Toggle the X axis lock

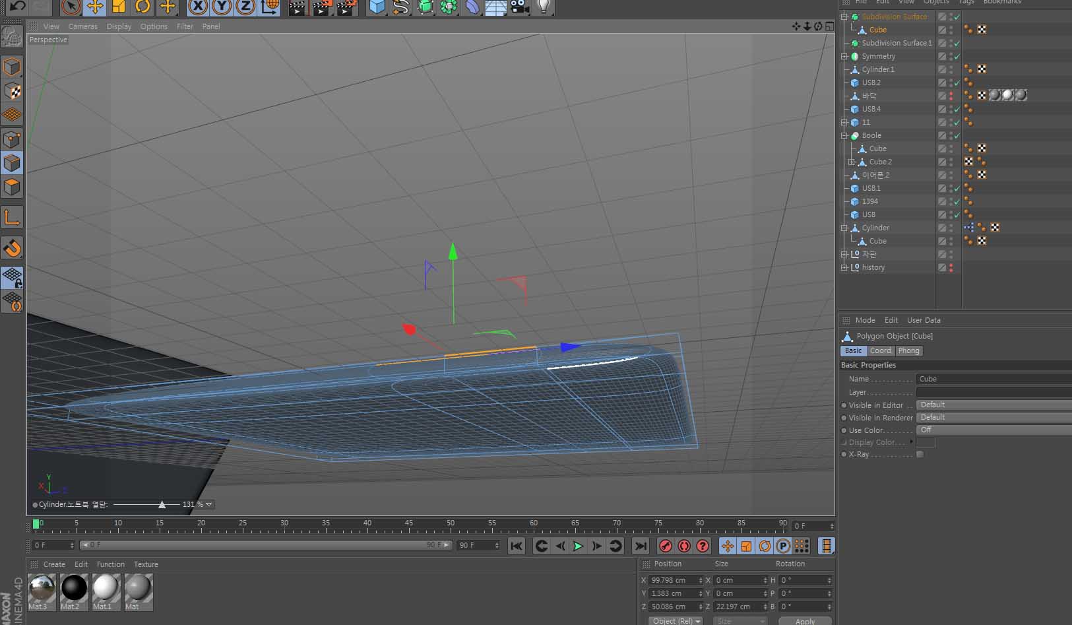197,7
